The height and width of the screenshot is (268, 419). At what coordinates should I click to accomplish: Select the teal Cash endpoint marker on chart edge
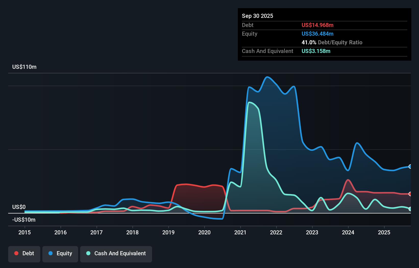pos(410,209)
